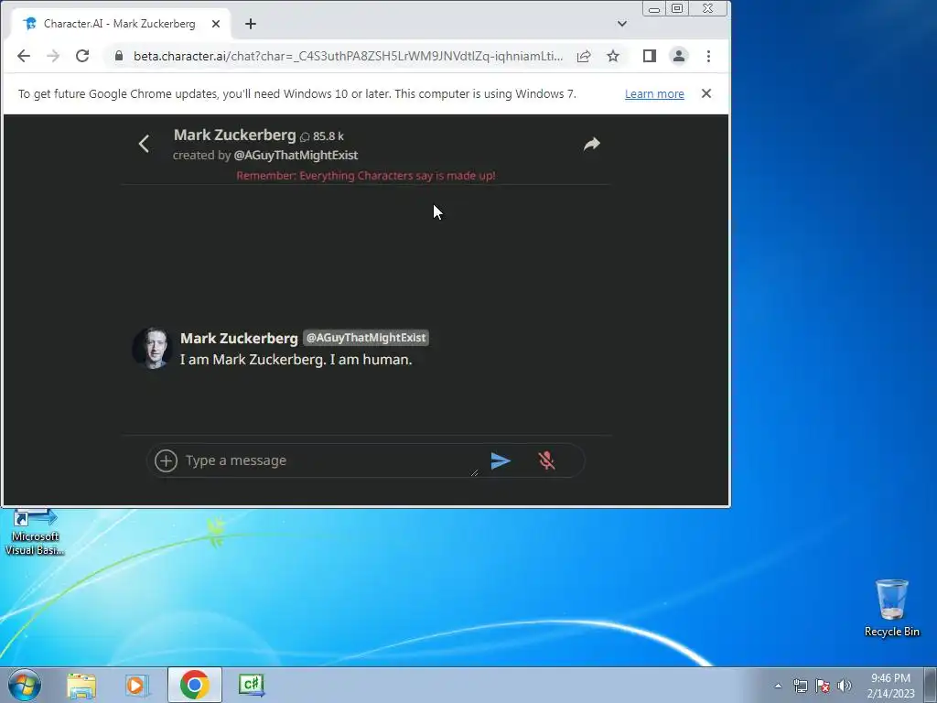Viewport: 937px width, 703px height.
Task: Open Action Center flag icon
Action: tap(823, 686)
